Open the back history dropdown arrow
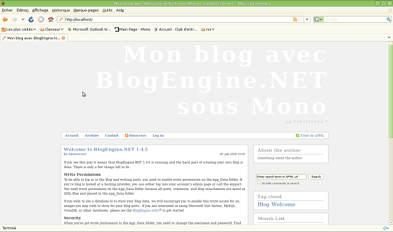The height and width of the screenshot is (232, 393). tap(23, 20)
